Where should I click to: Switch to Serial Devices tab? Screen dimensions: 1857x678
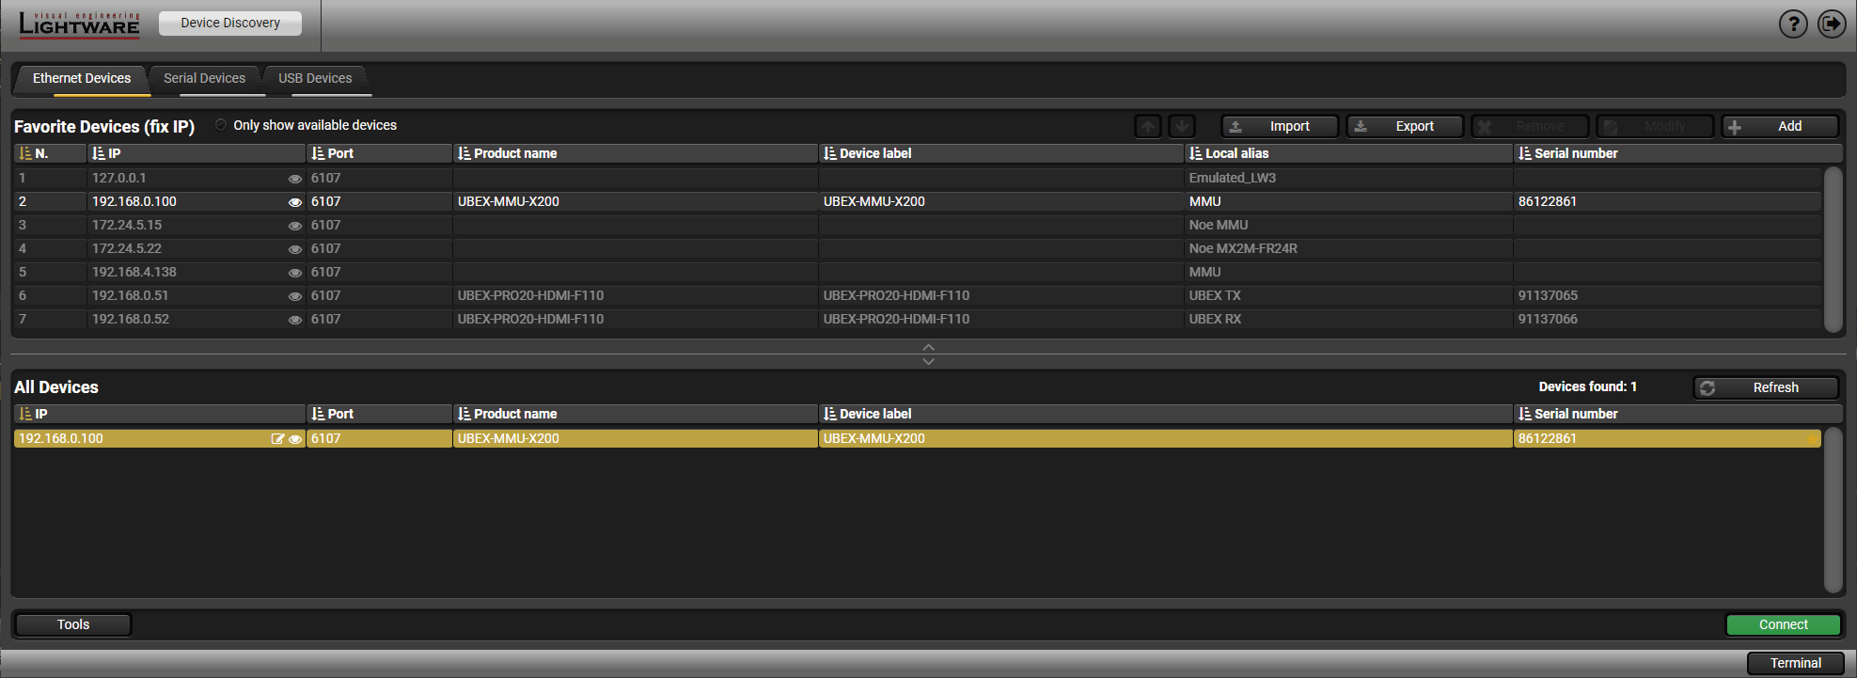pyautogui.click(x=204, y=79)
